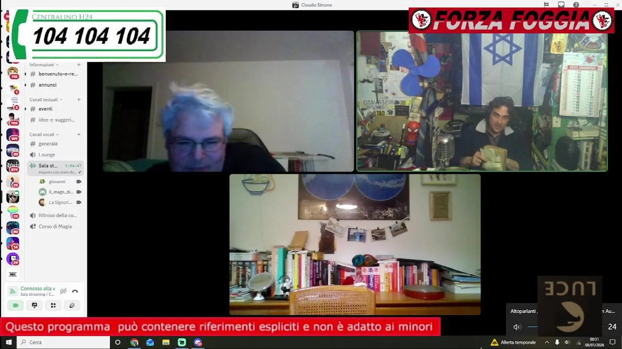Focus the white-haired man's video tile

pos(228,101)
